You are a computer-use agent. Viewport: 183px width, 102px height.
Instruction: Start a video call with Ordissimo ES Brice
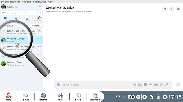pos(165,9)
